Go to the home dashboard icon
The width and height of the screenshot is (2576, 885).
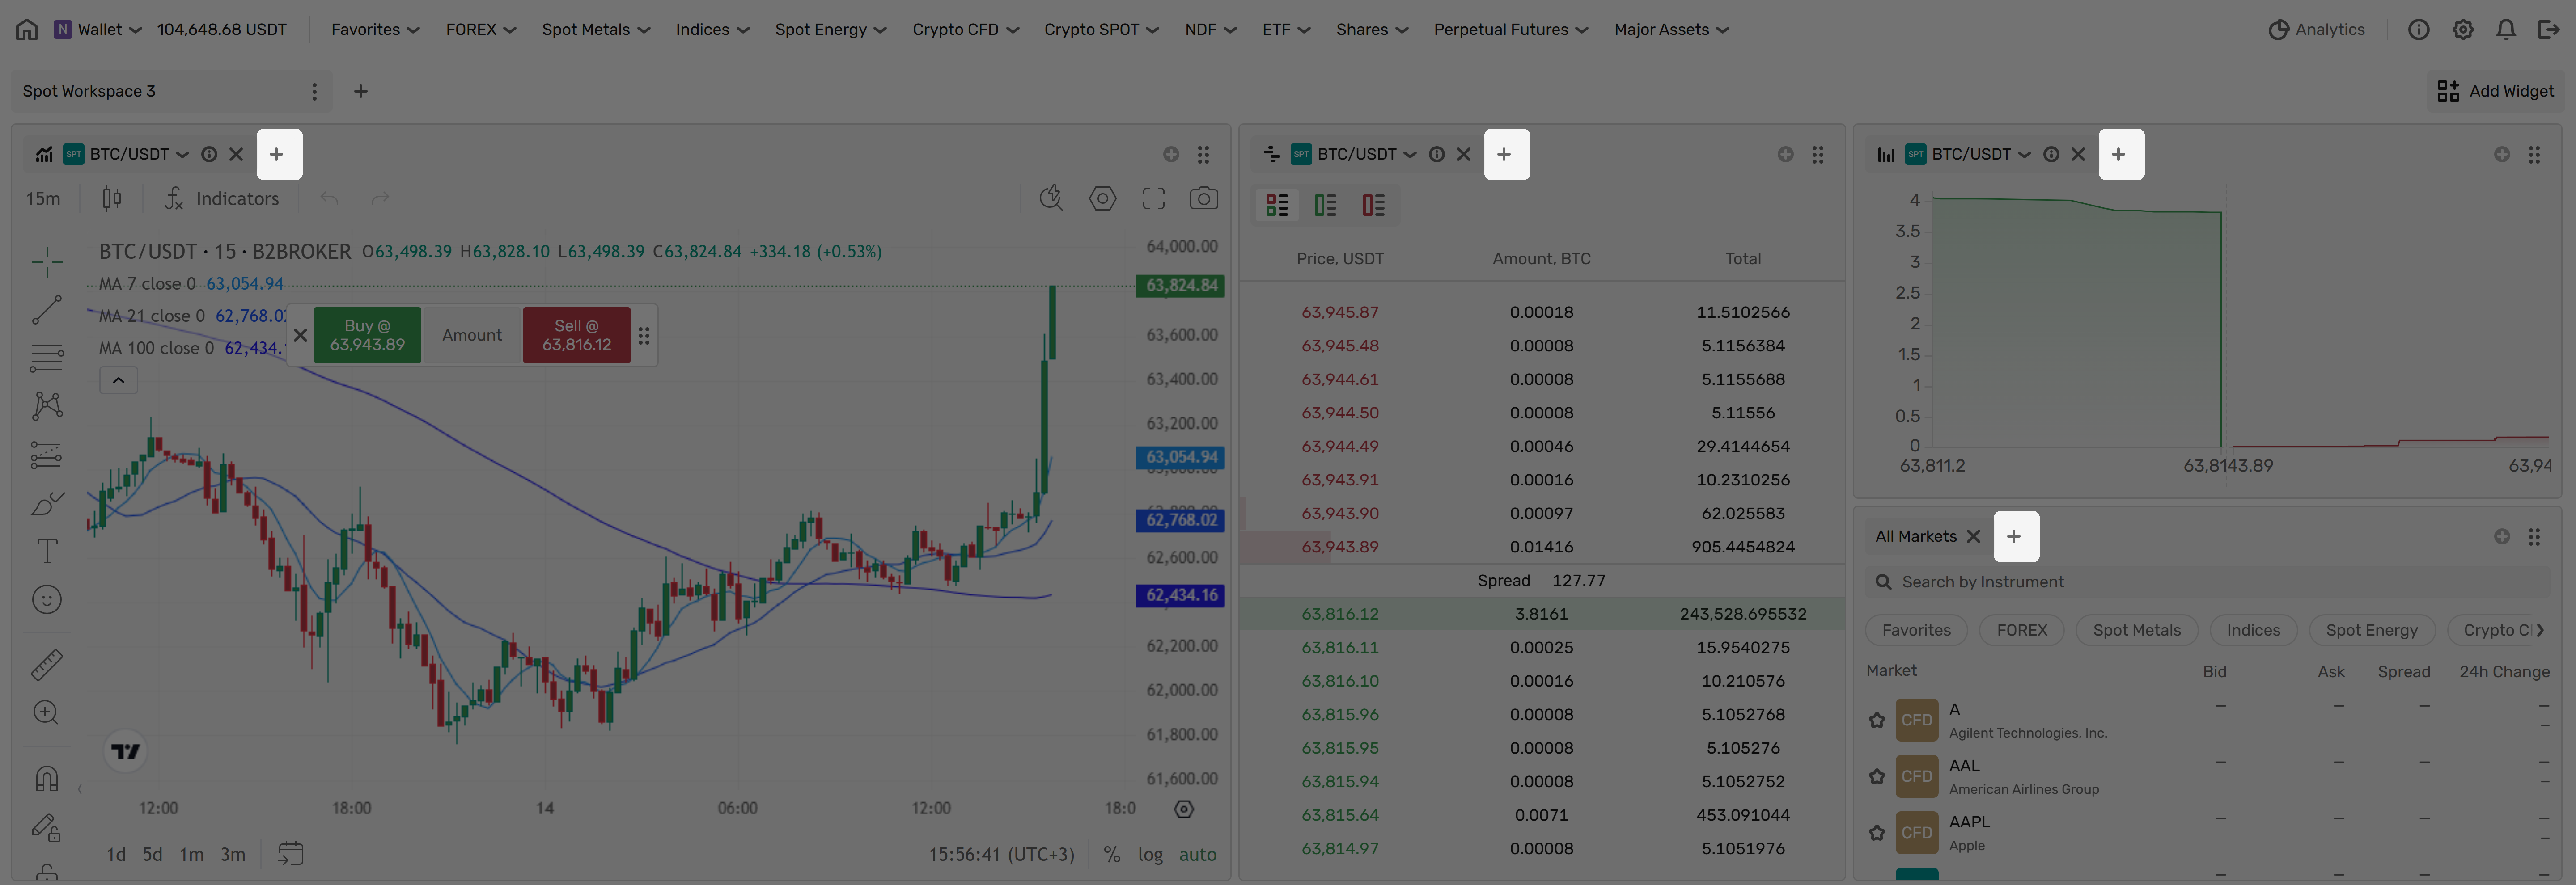27,29
